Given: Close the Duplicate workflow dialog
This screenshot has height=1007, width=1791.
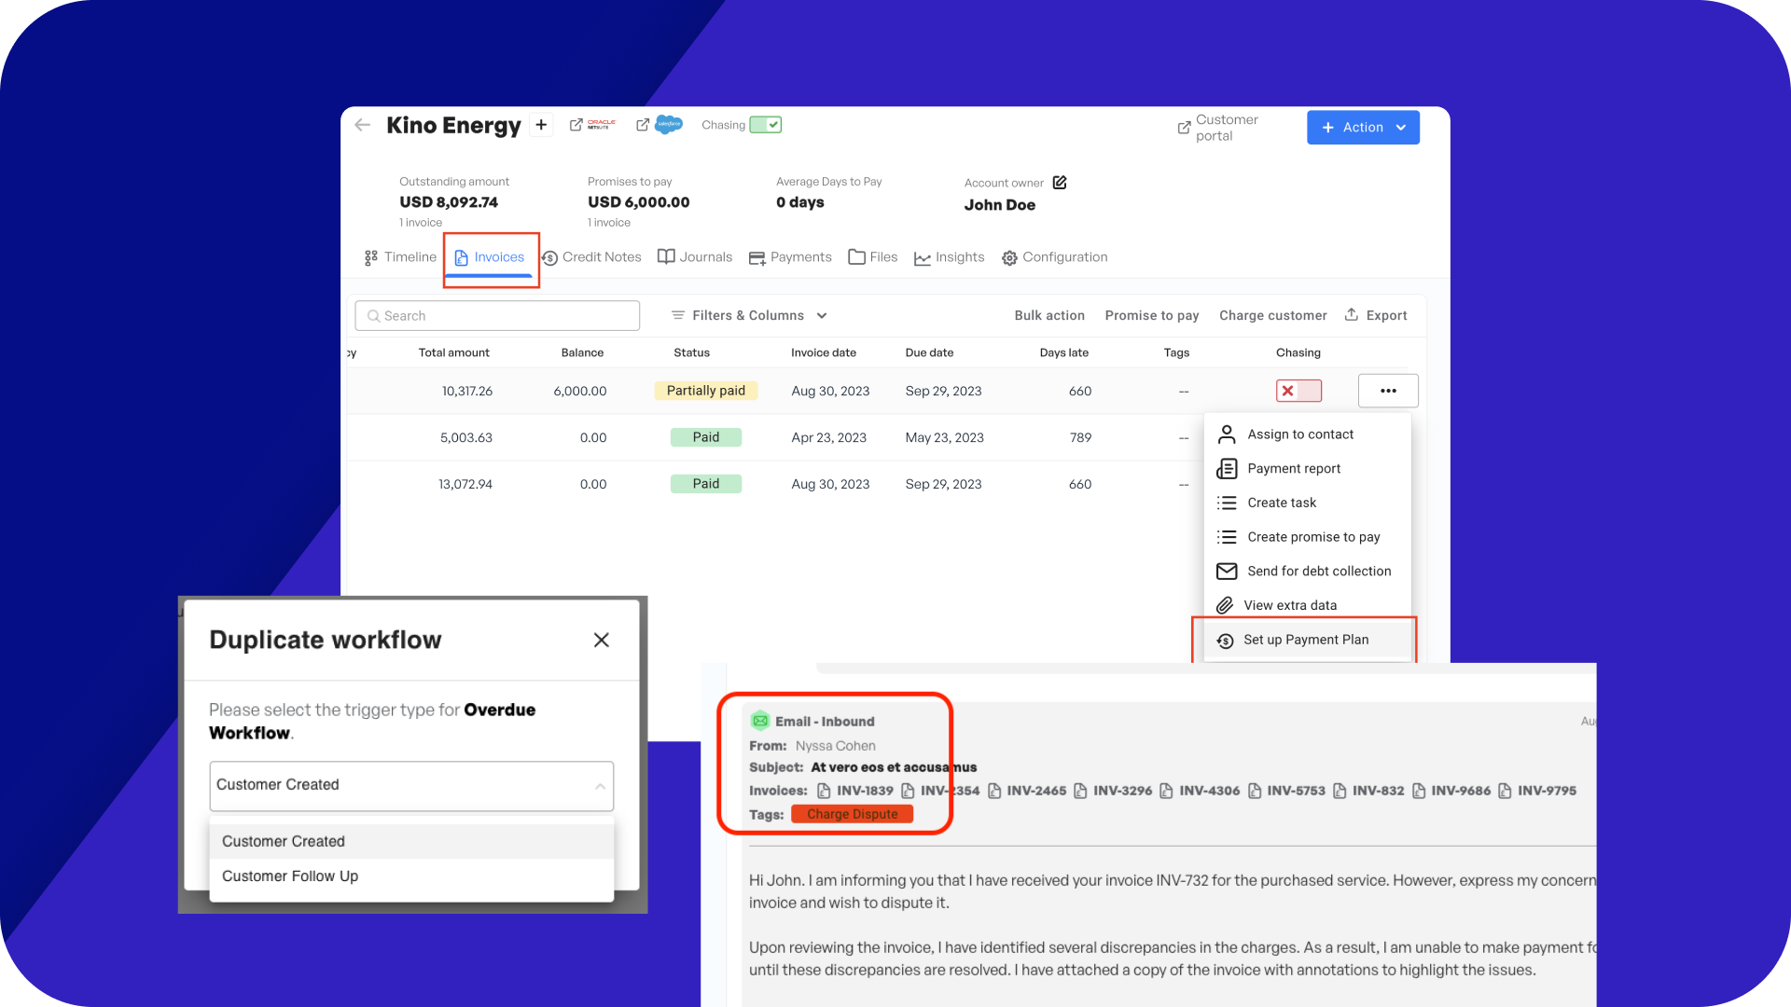Looking at the screenshot, I should click(602, 640).
